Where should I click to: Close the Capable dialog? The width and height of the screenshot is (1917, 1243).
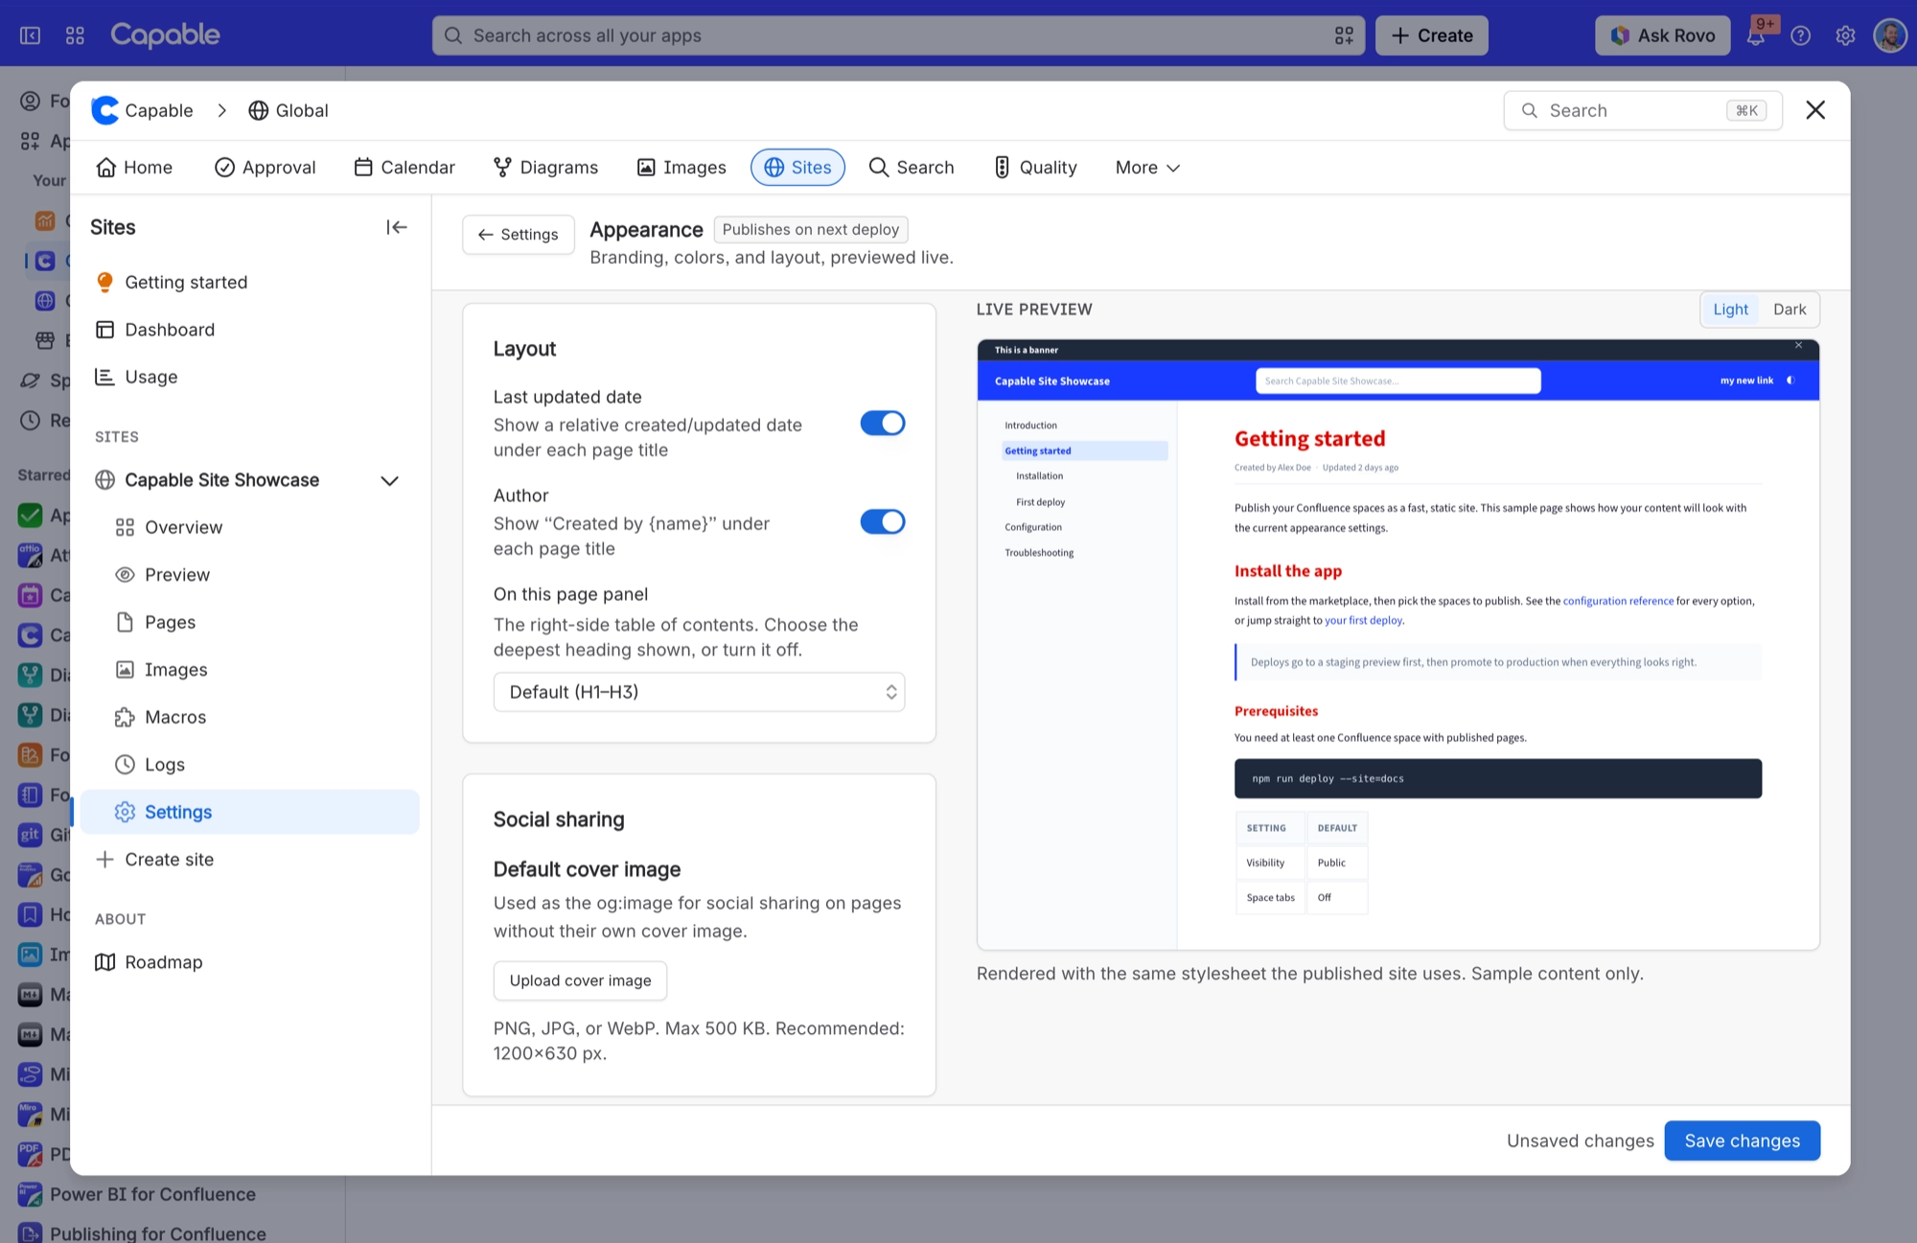(x=1815, y=110)
